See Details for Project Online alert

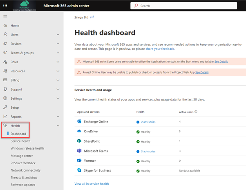[202, 72]
